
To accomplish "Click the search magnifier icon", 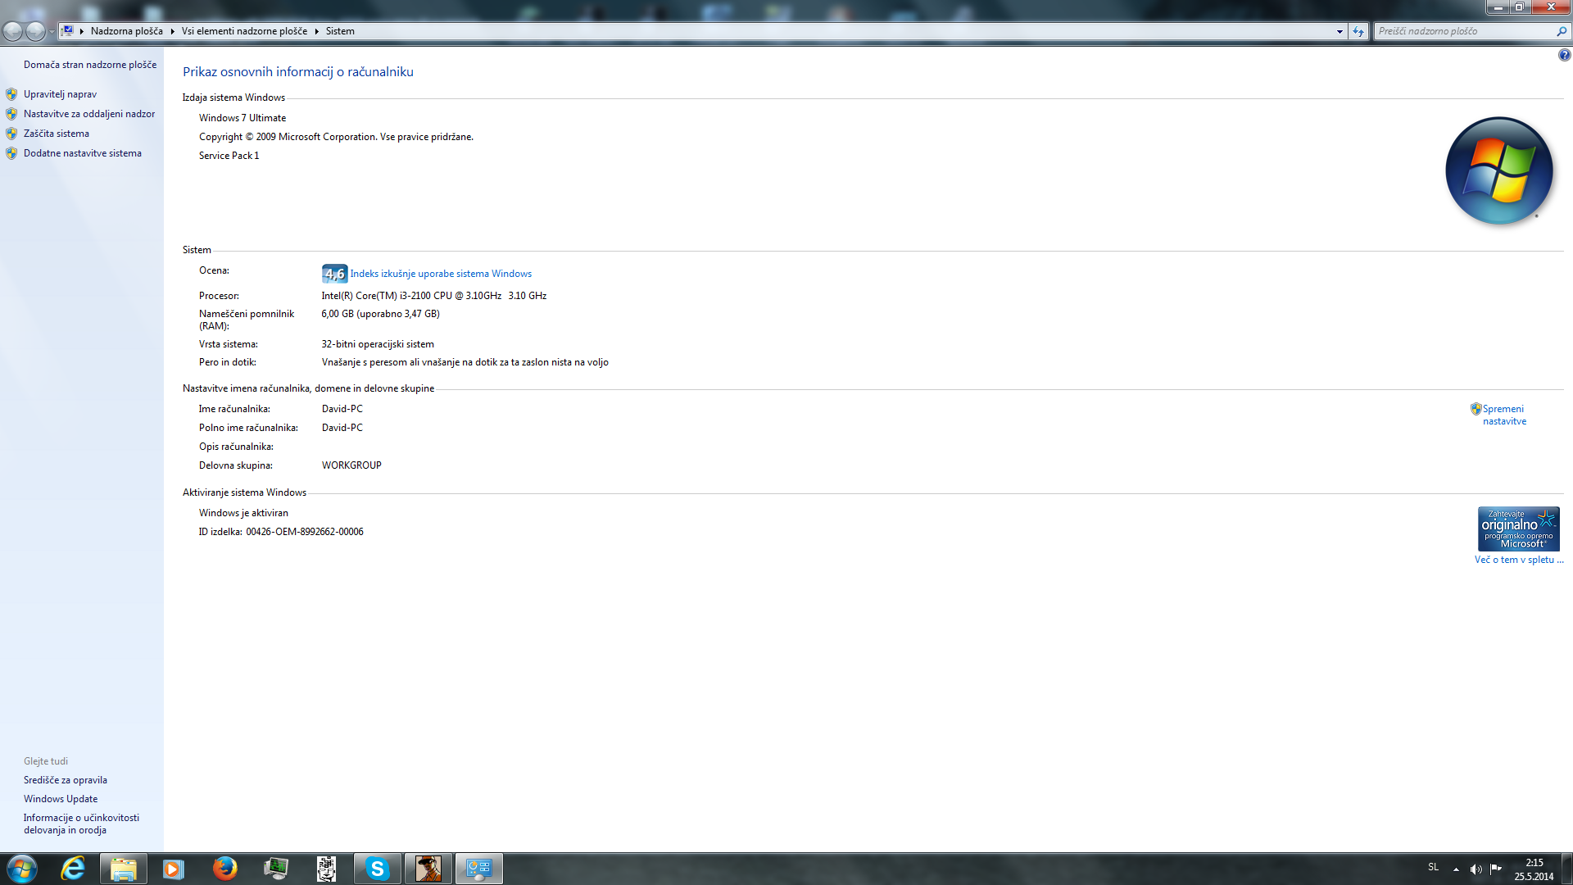I will click(1562, 31).
